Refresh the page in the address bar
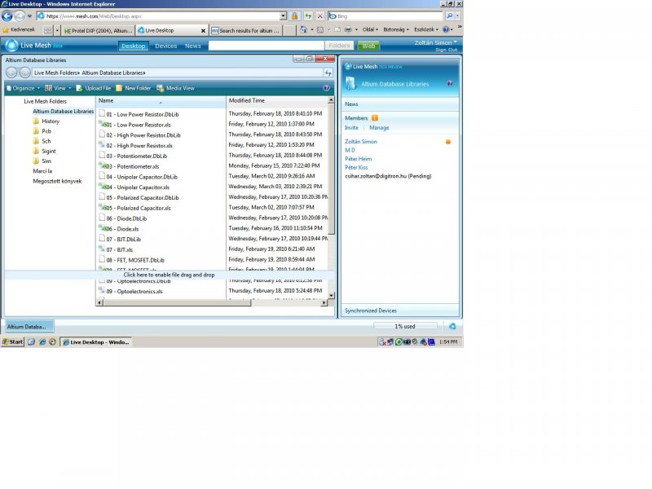Viewport: 652px width, 489px height. click(308, 16)
